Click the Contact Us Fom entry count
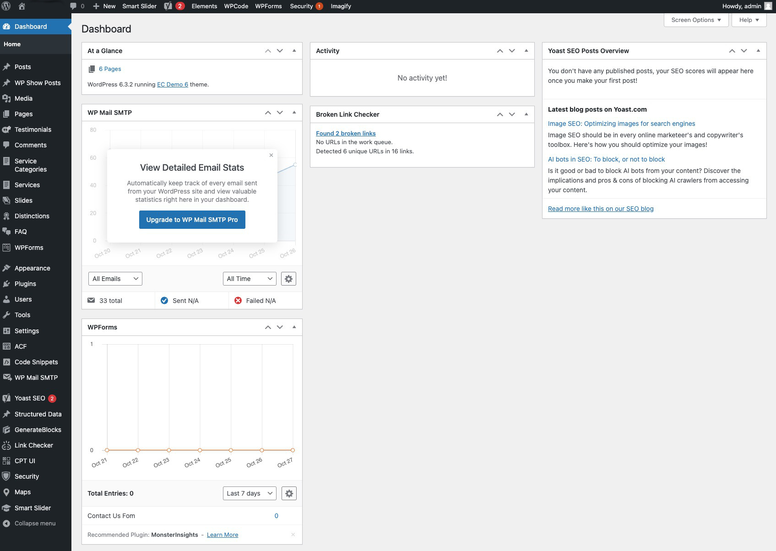 click(277, 516)
